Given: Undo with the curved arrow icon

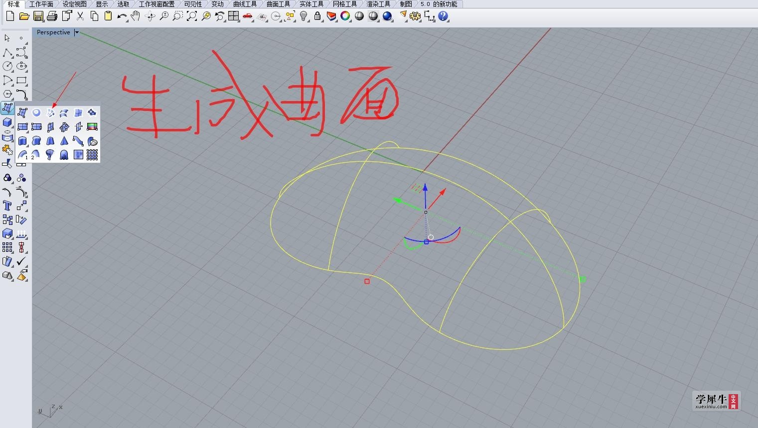Looking at the screenshot, I should click(x=122, y=16).
